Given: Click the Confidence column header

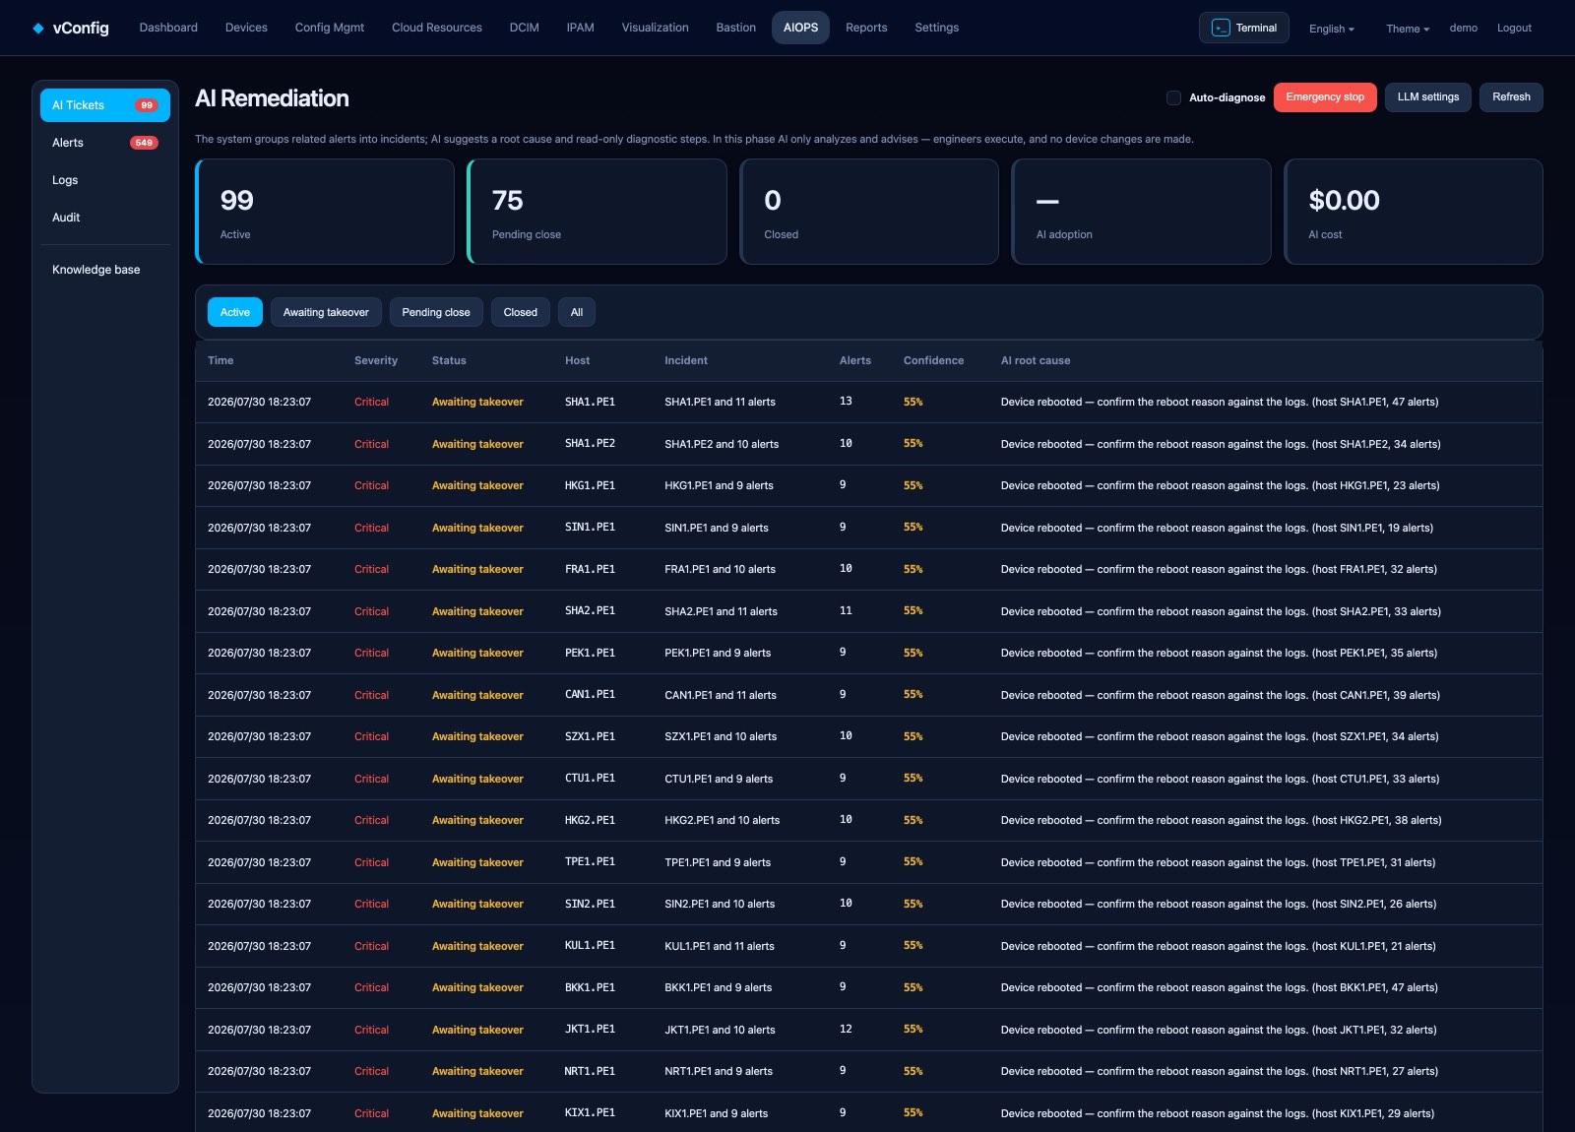Looking at the screenshot, I should pyautogui.click(x=933, y=360).
